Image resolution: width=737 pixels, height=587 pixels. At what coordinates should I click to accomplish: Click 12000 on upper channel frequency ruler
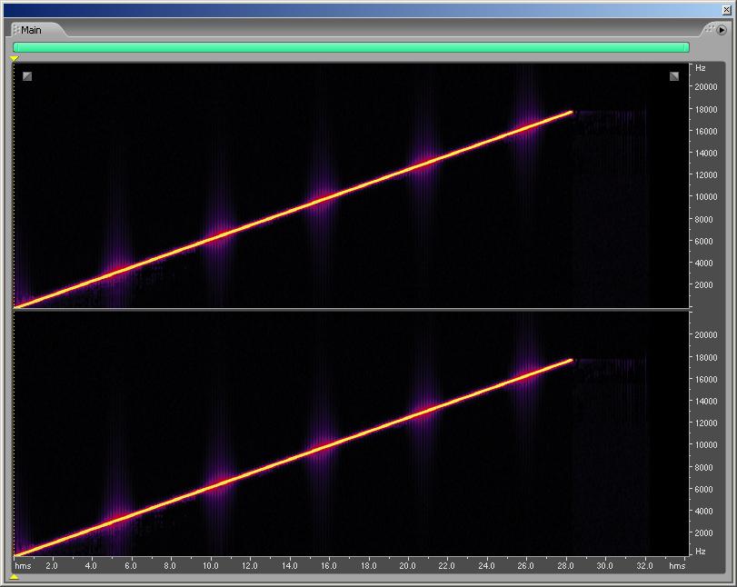(706, 174)
